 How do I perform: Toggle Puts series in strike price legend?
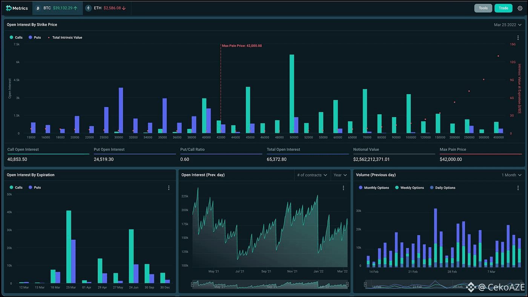(x=35, y=38)
